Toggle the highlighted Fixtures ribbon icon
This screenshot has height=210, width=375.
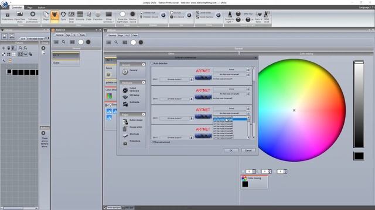coord(54,17)
